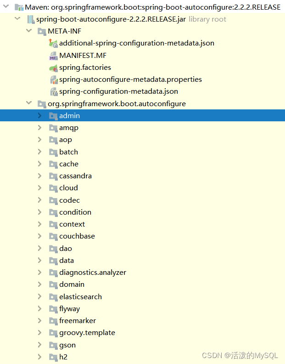
Task: Click spring-autoconfigure-metadata.properties file icon
Action: (x=54, y=80)
